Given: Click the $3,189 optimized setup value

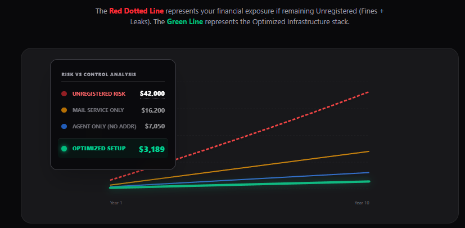Looking at the screenshot, I should tap(152, 149).
